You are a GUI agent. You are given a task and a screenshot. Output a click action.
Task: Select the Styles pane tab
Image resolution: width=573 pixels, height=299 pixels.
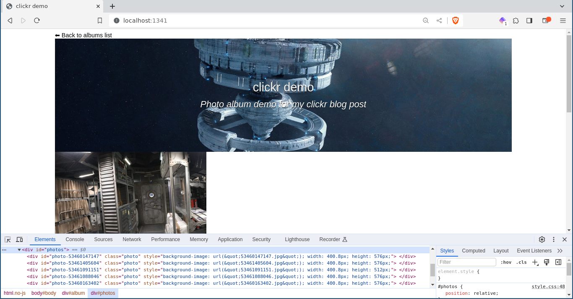pyautogui.click(x=447, y=251)
